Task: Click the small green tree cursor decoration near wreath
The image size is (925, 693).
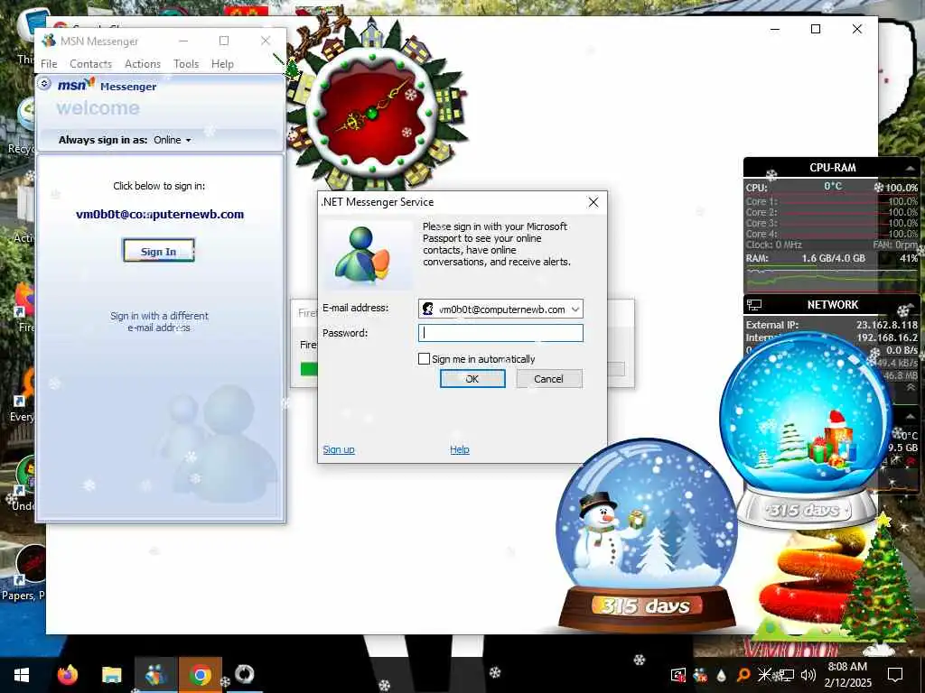Action: pos(292,68)
